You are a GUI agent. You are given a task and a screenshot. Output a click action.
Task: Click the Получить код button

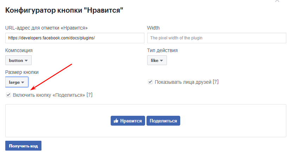(23, 146)
